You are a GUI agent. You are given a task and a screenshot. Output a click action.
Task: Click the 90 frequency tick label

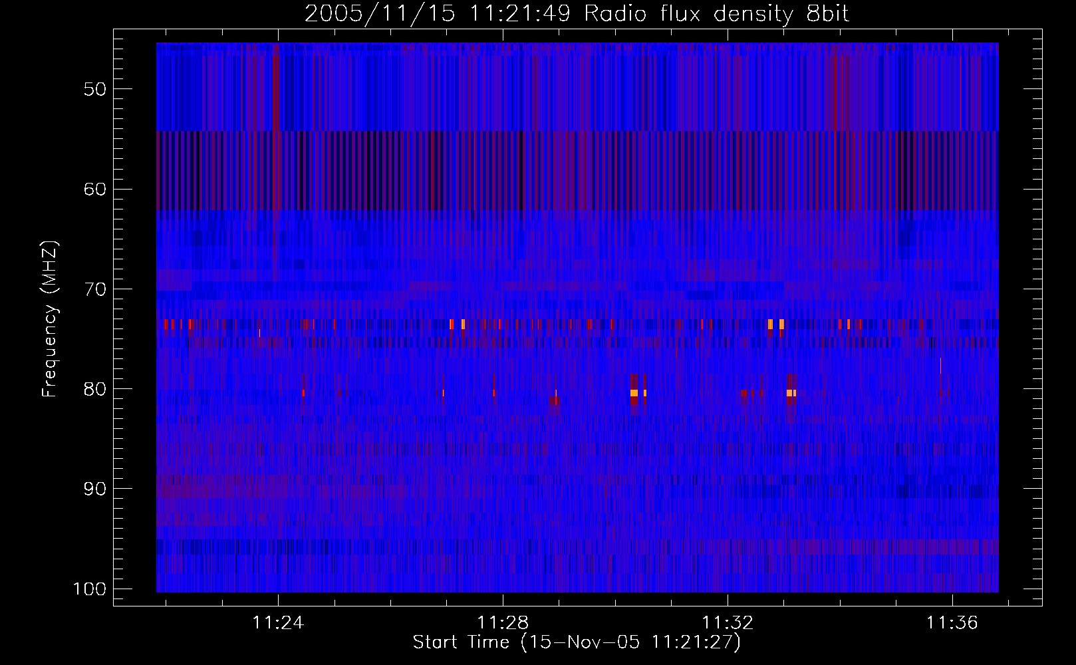click(x=95, y=489)
